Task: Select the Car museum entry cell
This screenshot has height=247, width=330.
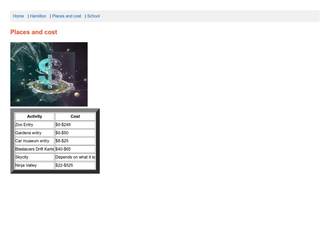Action: [34, 141]
